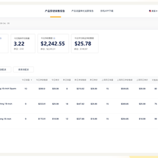Click the 昨日销量 column header
This screenshot has width=158, height=158.
[x=67, y=80]
